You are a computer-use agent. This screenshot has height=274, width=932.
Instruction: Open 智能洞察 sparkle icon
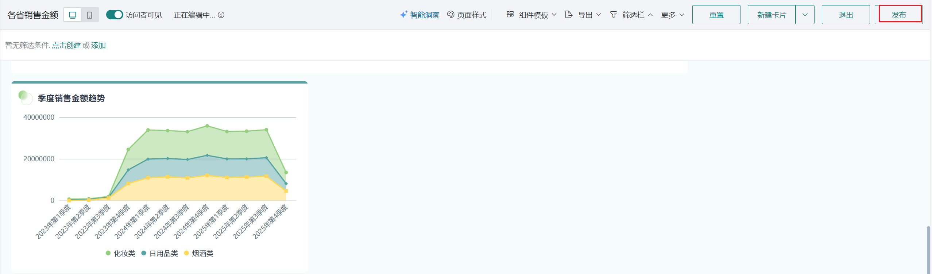tap(403, 15)
